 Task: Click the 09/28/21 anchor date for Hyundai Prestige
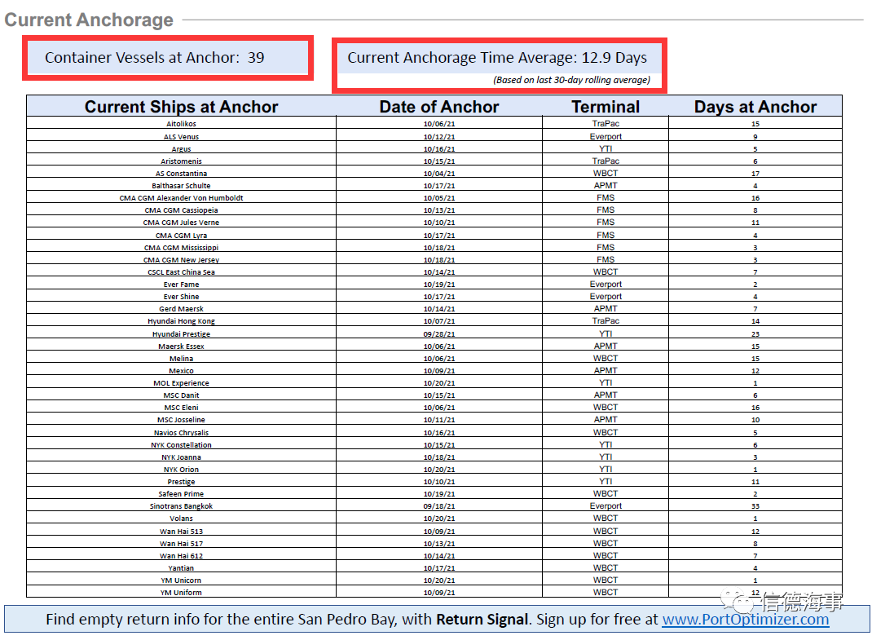tap(439, 333)
